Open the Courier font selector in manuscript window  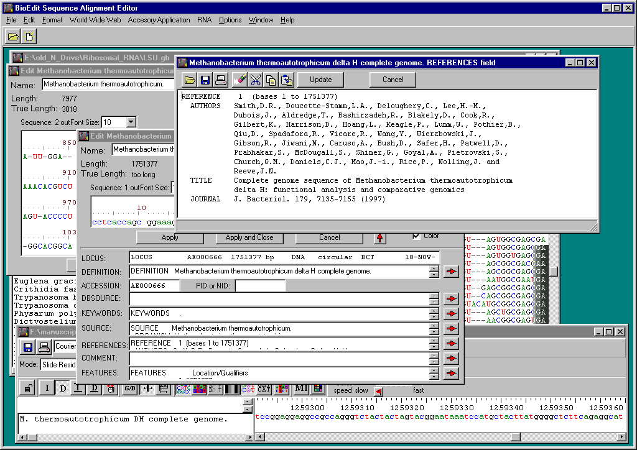65,346
